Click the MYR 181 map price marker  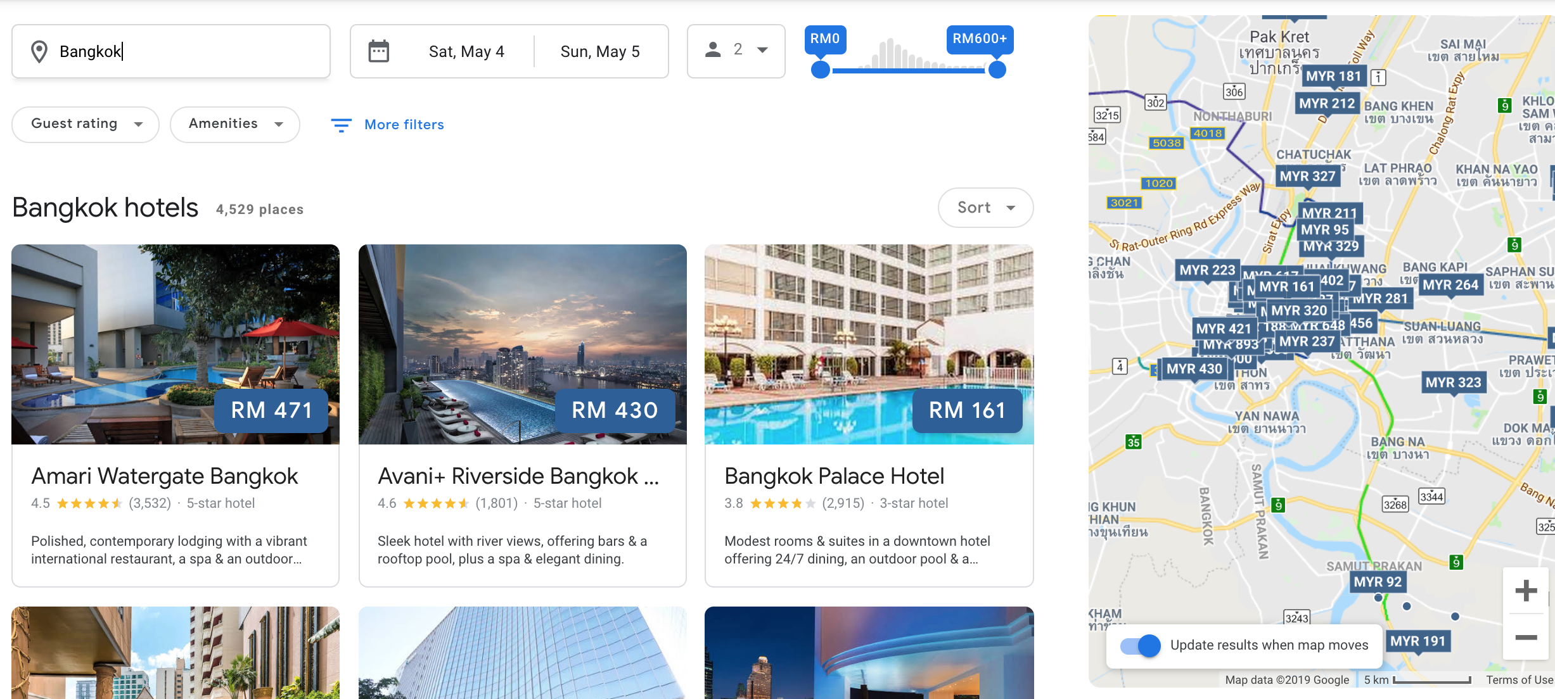[x=1333, y=76]
